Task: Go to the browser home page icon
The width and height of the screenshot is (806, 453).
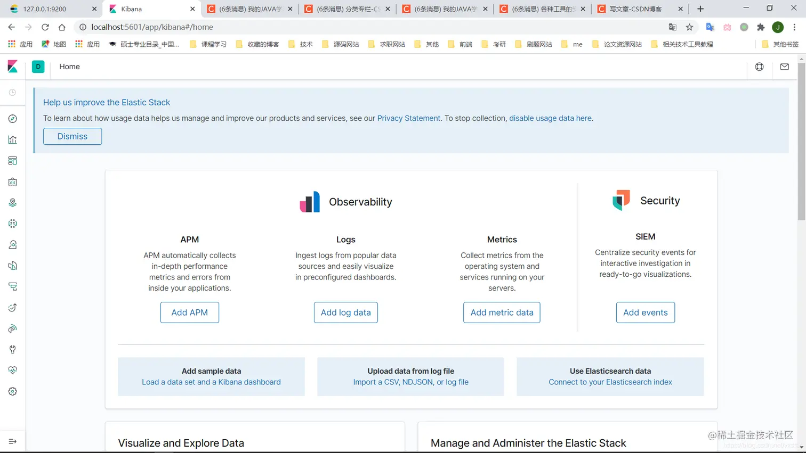Action: tap(62, 27)
